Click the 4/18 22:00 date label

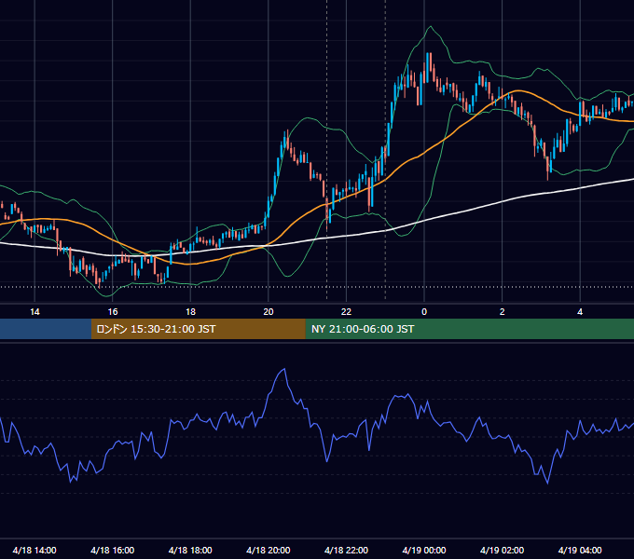(x=346, y=550)
